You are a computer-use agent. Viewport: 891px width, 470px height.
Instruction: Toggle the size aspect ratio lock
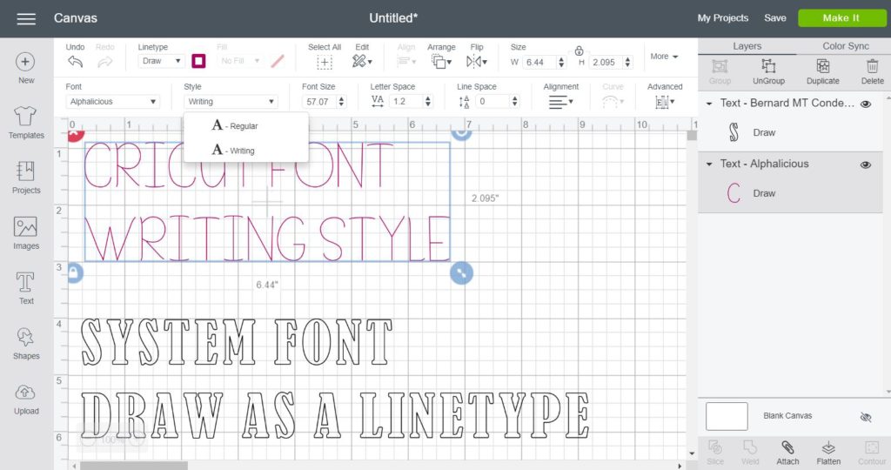[579, 50]
